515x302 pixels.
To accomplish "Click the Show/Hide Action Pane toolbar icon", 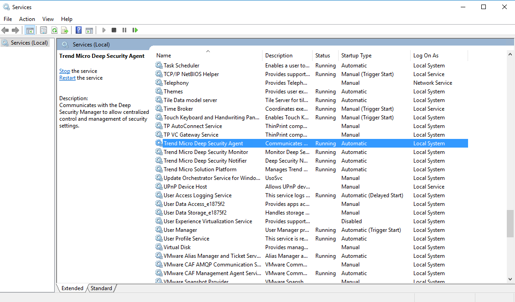I will pyautogui.click(x=89, y=31).
